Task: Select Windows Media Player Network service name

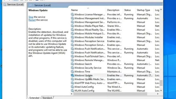Action: click(x=89, y=26)
